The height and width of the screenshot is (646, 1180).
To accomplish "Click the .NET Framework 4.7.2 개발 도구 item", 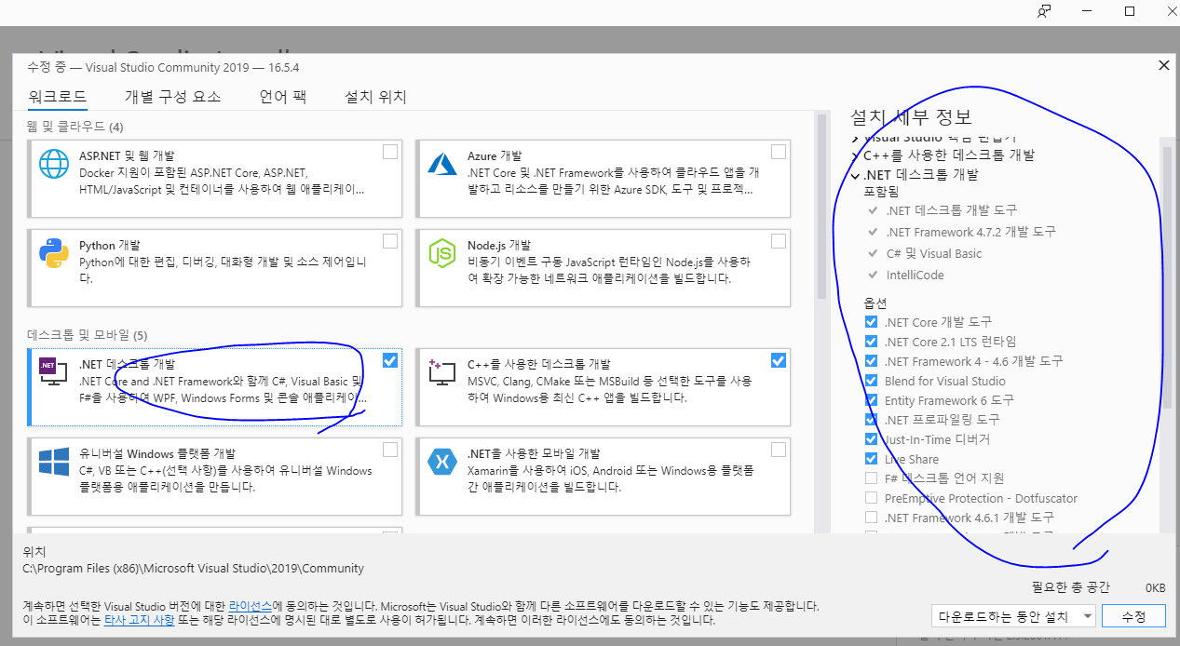I will (970, 232).
